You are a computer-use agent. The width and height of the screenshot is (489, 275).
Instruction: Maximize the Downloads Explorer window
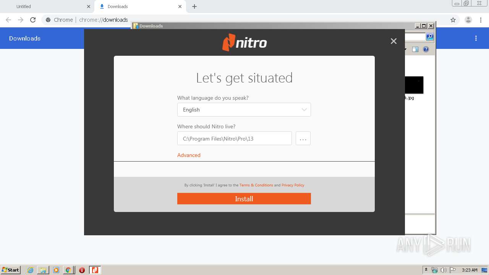424,26
